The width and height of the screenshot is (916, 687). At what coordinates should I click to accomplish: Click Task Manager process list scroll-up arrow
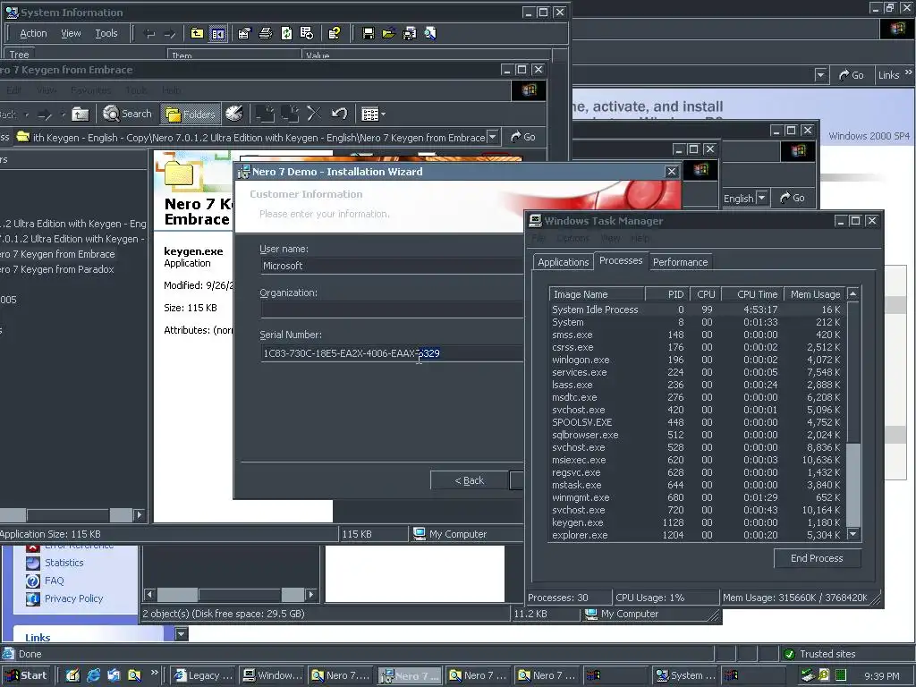point(852,293)
